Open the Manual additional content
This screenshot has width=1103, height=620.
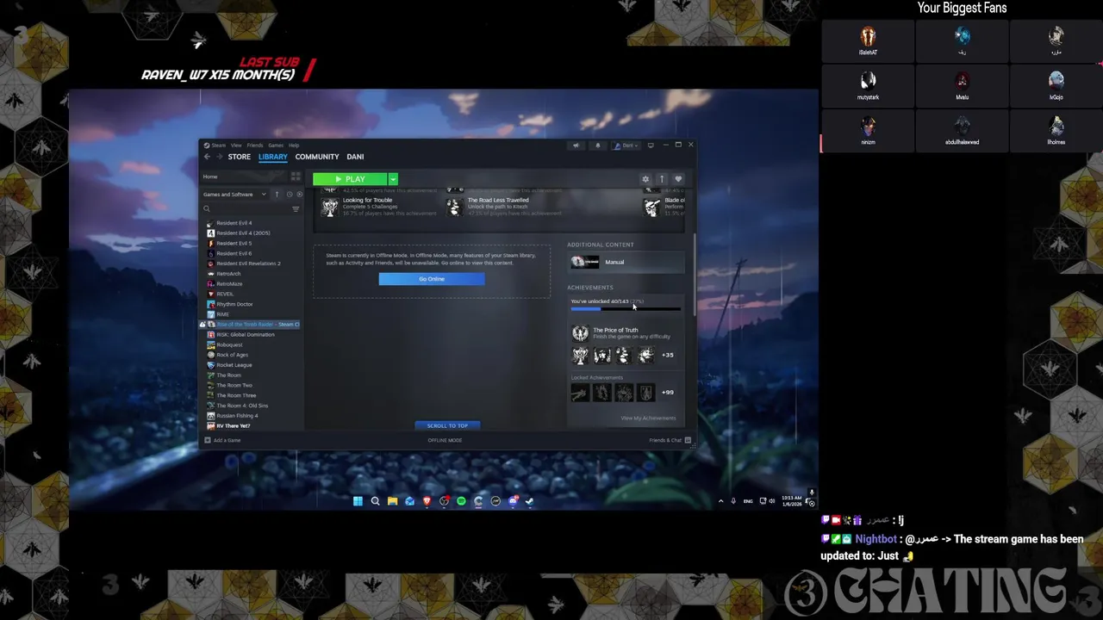627,262
